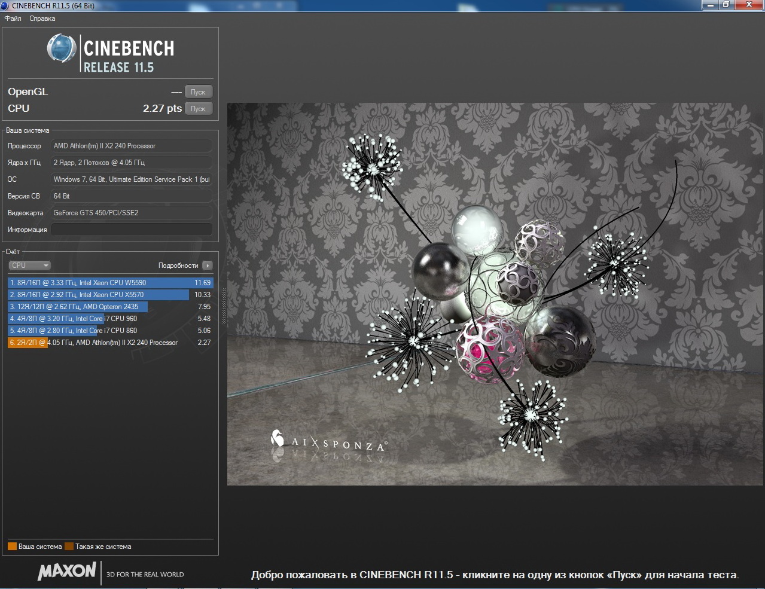The image size is (765, 589).
Task: Close the CINEBENCH window
Action: pyautogui.click(x=749, y=5)
